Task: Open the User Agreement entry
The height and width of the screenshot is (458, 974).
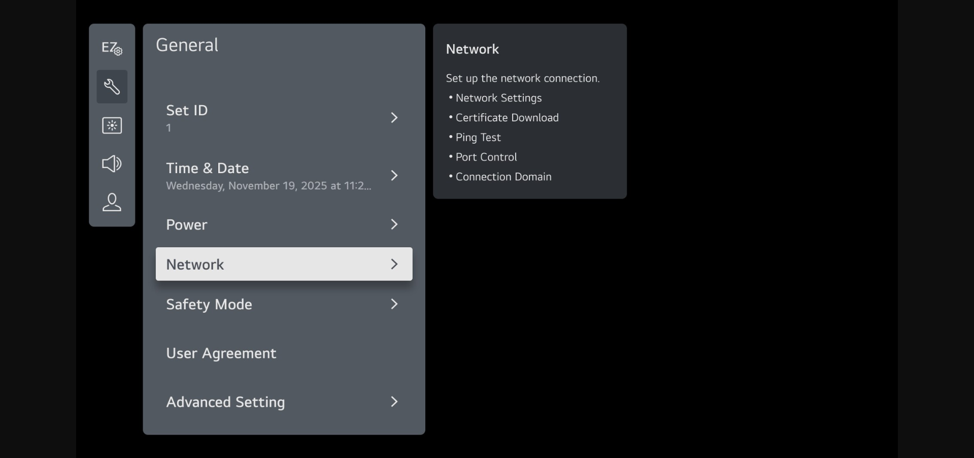Action: 221,353
